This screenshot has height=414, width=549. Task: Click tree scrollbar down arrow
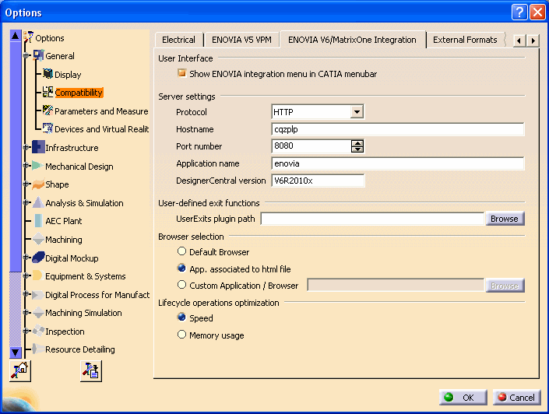pos(16,353)
